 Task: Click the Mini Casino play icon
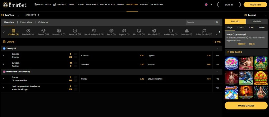(x=228, y=52)
